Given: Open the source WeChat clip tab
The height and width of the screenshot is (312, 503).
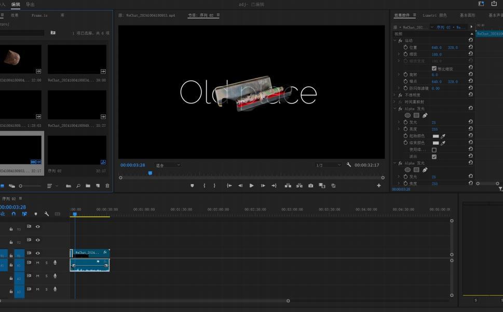Looking at the screenshot, I should (x=147, y=15).
